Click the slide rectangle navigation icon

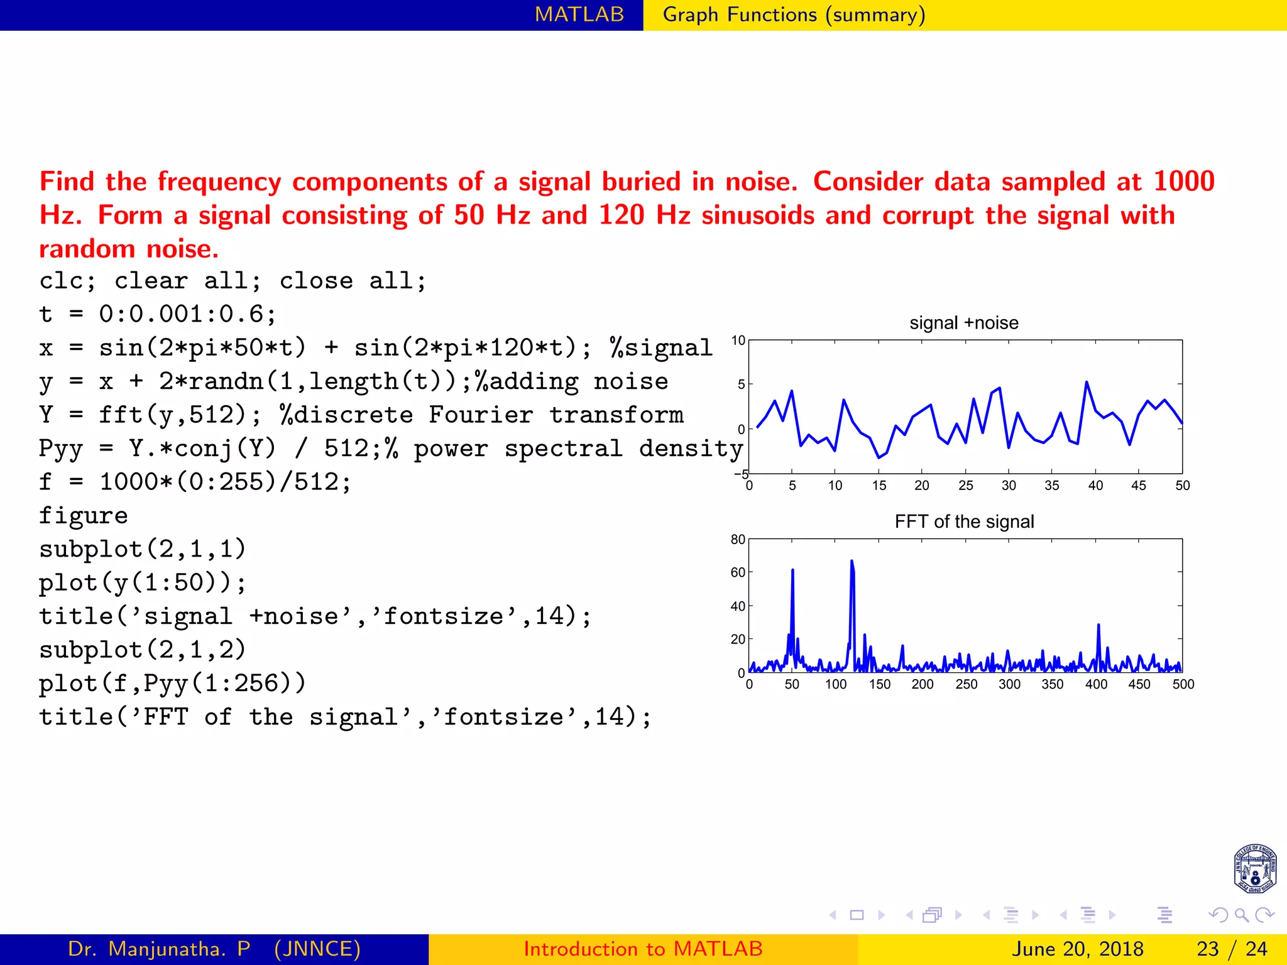(x=857, y=915)
